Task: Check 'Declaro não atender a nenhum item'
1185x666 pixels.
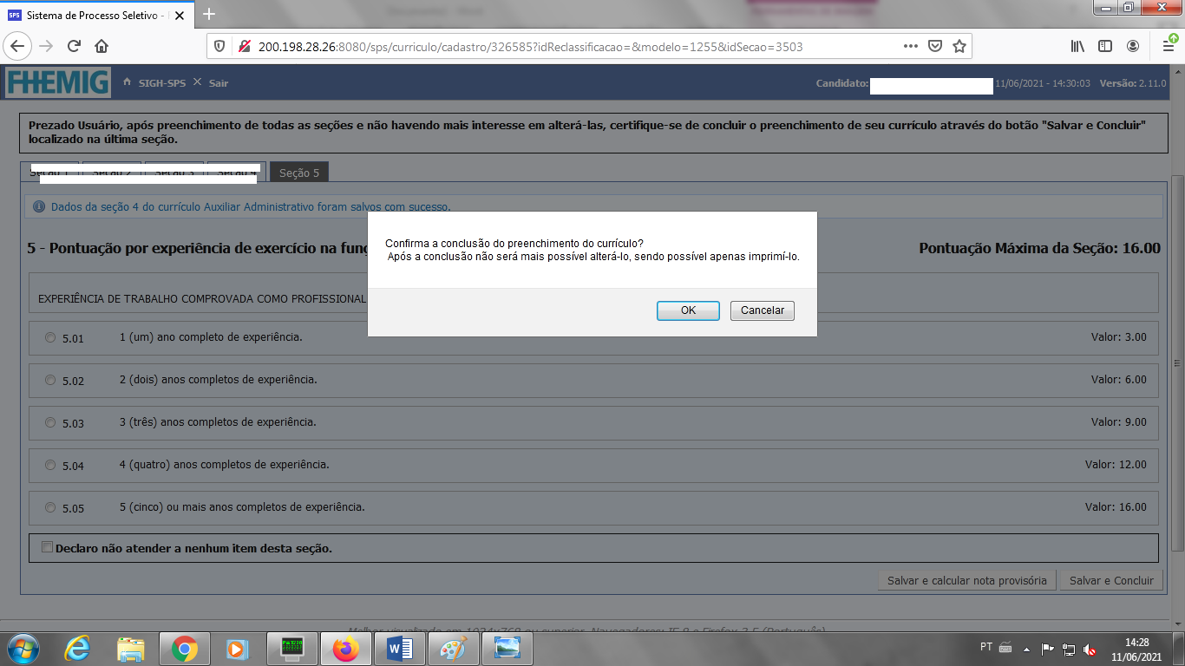Action: [48, 547]
